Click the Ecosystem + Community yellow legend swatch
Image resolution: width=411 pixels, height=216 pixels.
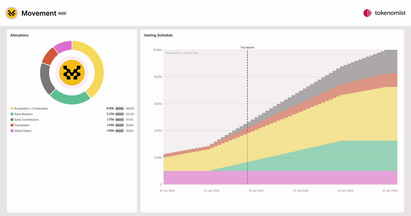pos(12,109)
